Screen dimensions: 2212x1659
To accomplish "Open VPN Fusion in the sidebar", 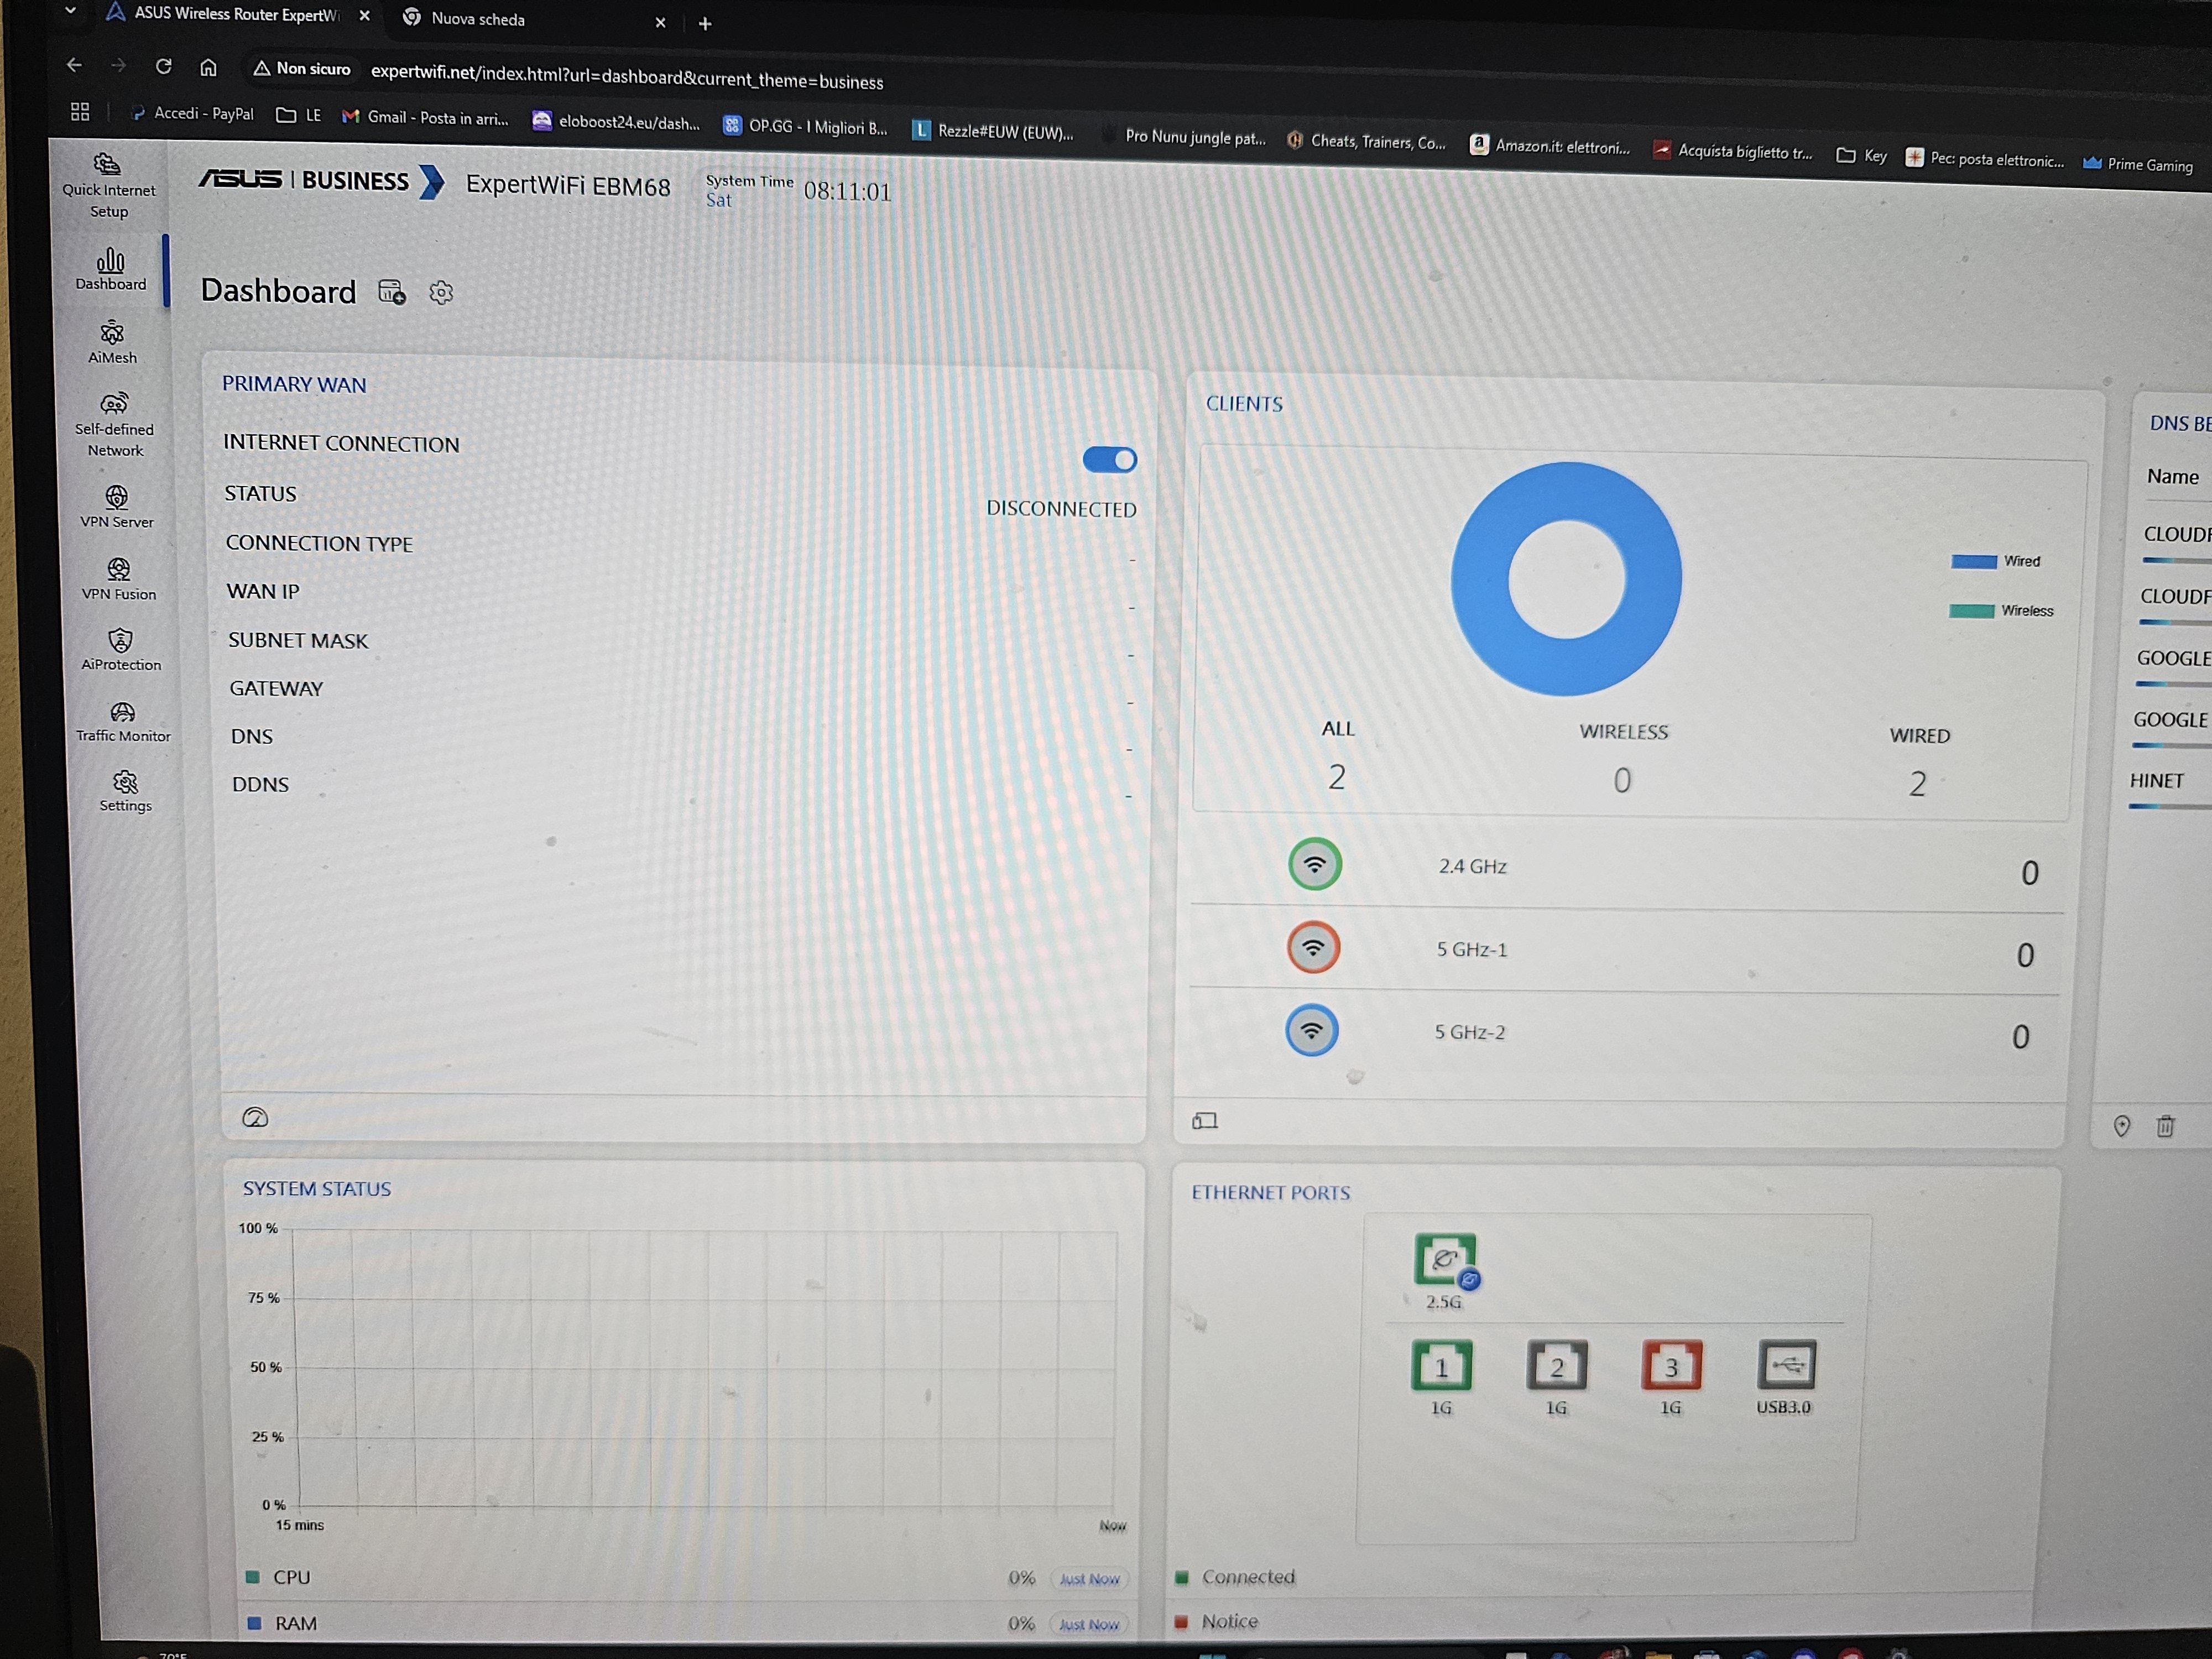I will [118, 579].
